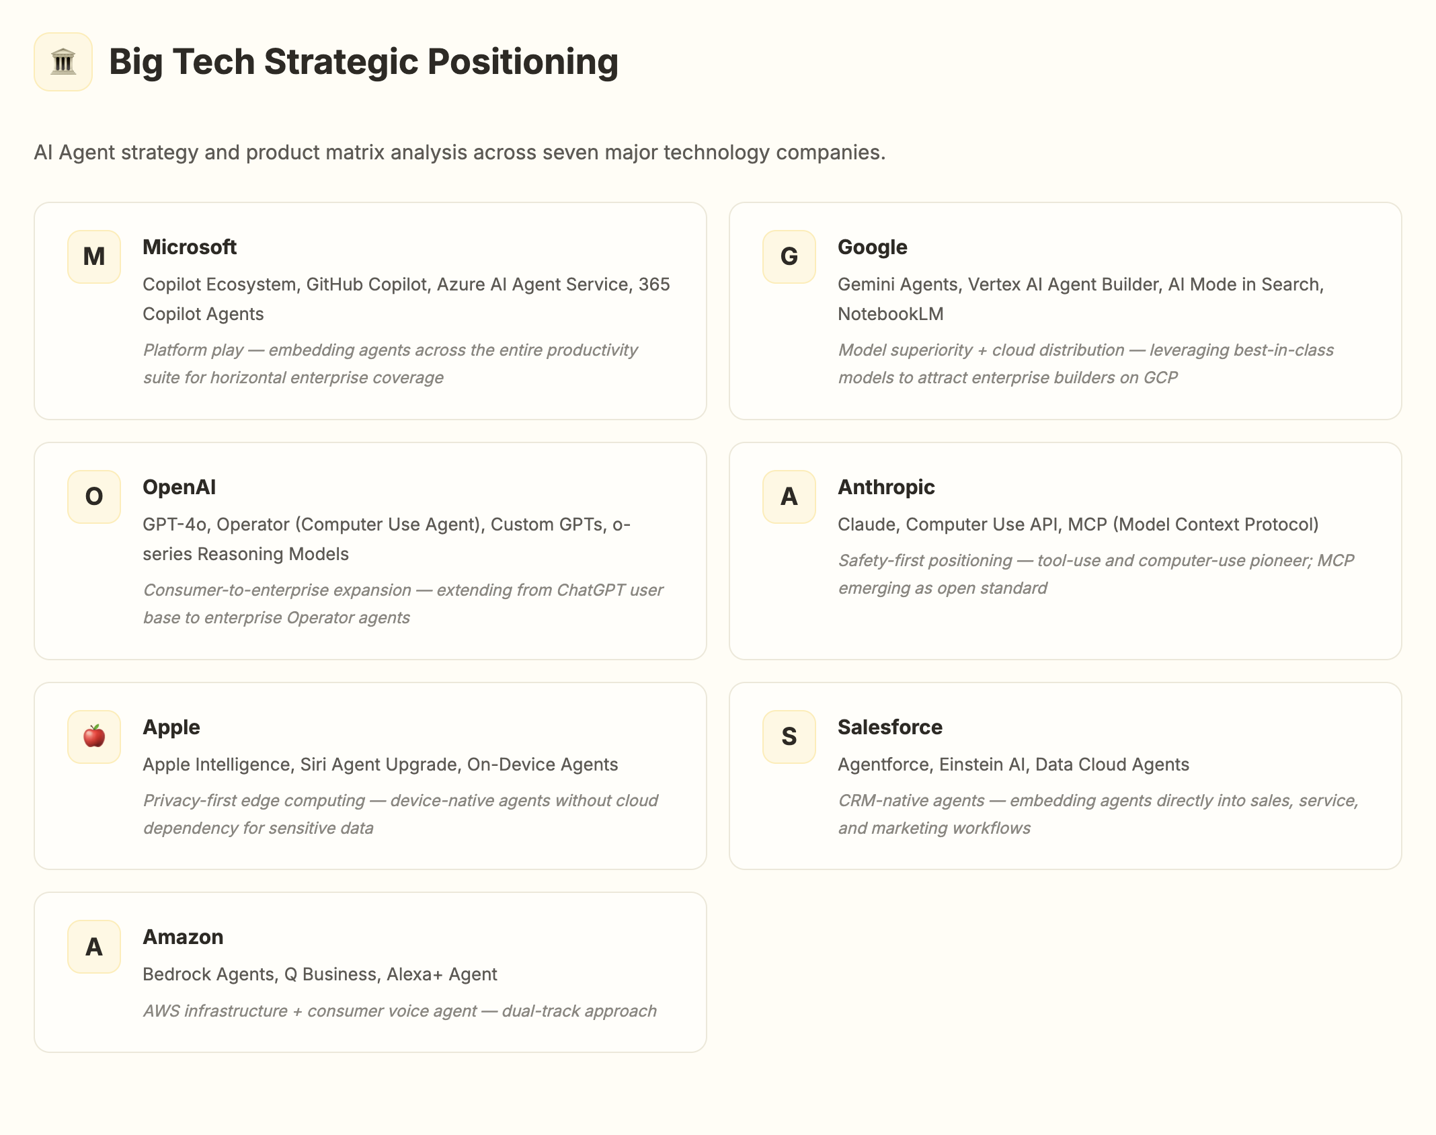Click the 'Bedrock Agents, Q Business' product line
Screen dimensions: 1436x1135
click(x=320, y=974)
